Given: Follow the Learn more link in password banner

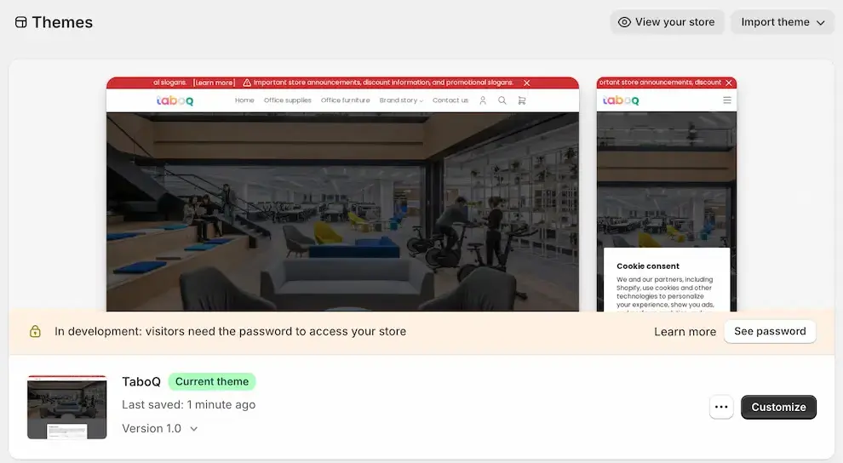Looking at the screenshot, I should [685, 332].
